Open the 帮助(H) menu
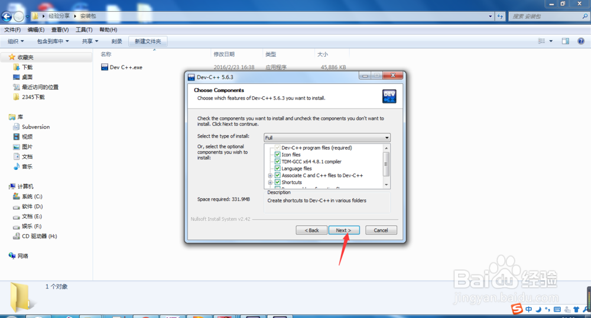Image resolution: width=591 pixels, height=318 pixels. (108, 29)
